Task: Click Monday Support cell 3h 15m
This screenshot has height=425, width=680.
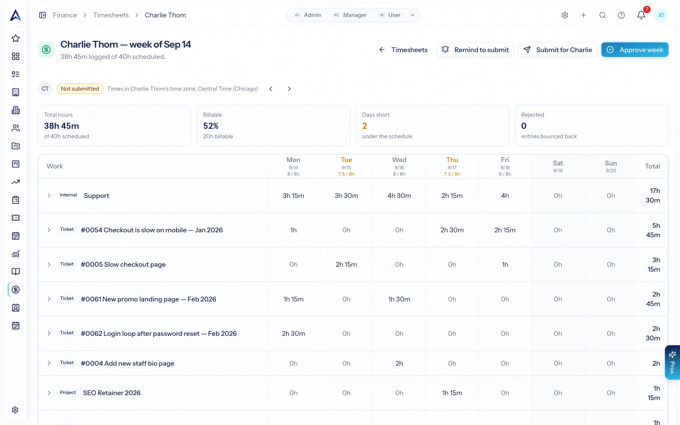Action: [294, 196]
